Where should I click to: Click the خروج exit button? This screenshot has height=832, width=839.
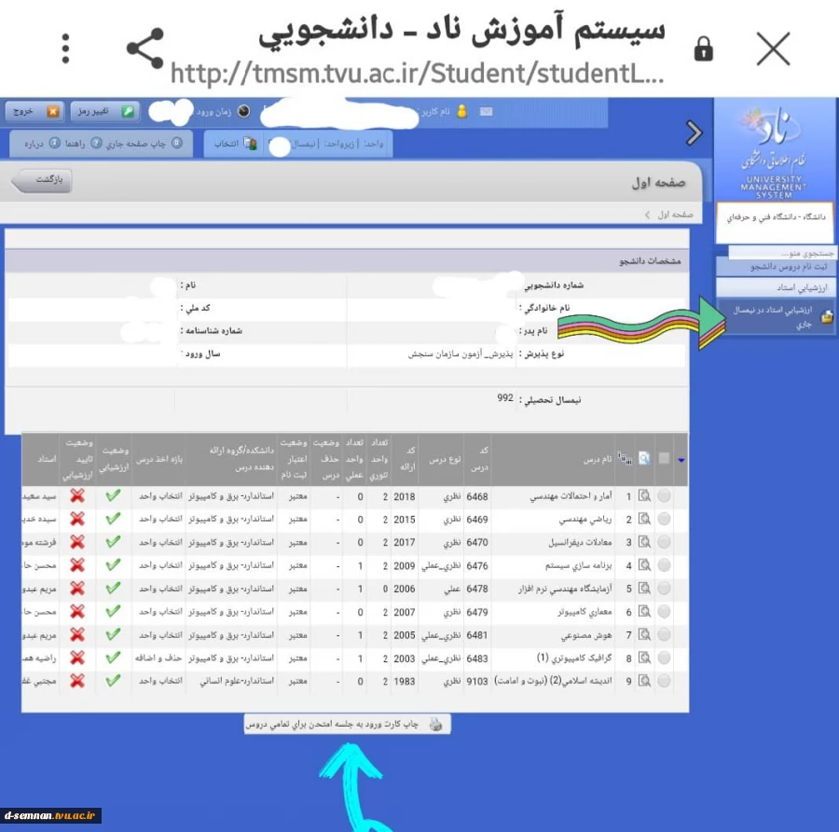pos(35,111)
